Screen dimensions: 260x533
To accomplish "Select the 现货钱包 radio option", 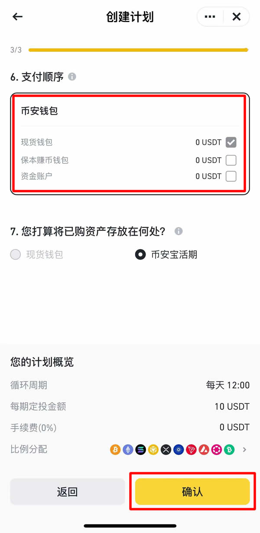I will tap(16, 254).
